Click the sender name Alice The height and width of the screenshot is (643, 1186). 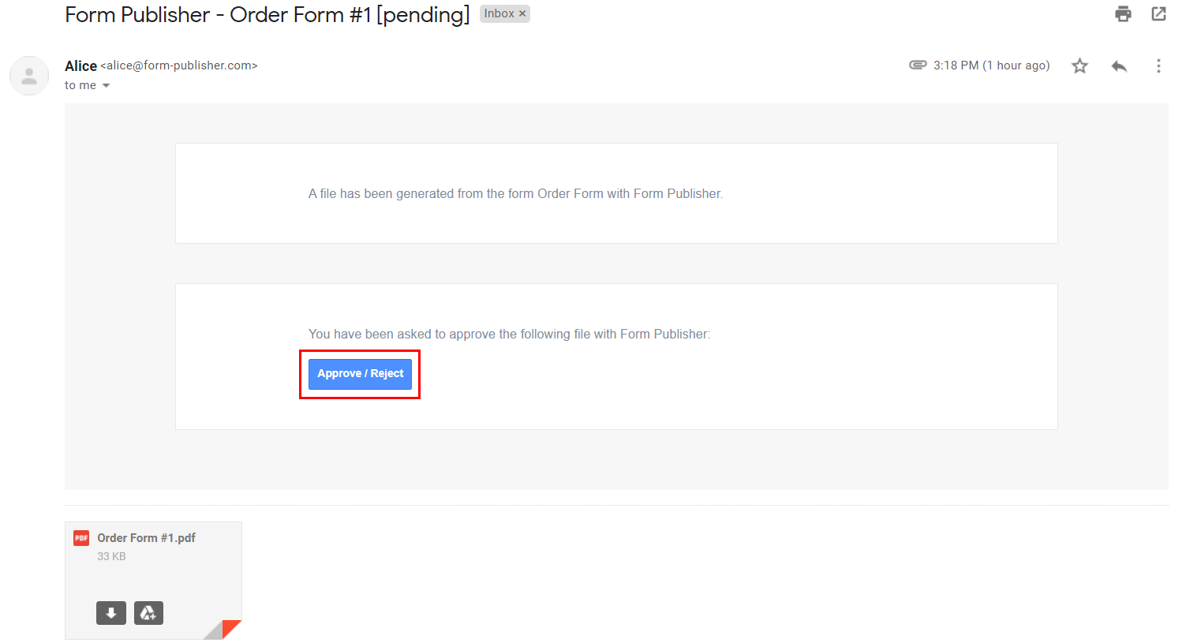point(80,65)
